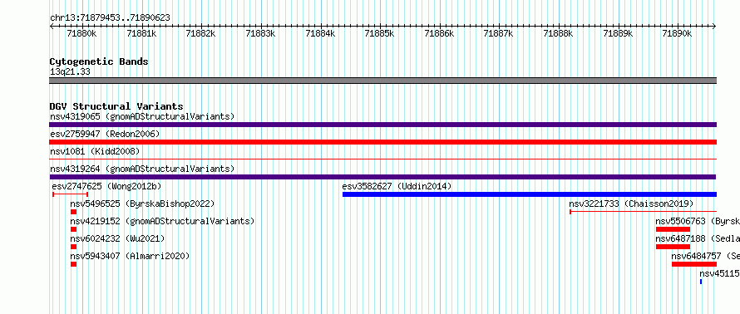Image resolution: width=740 pixels, height=314 pixels.
Task: Open nsv3221733 (Chaisson2019) variant label
Action: click(631, 204)
